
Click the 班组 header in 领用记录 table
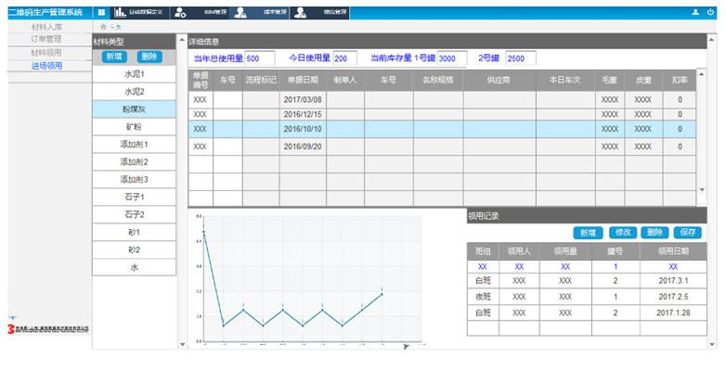(x=483, y=251)
